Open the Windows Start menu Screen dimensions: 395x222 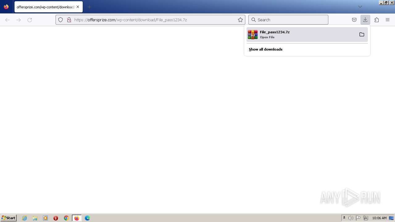pyautogui.click(x=8, y=218)
